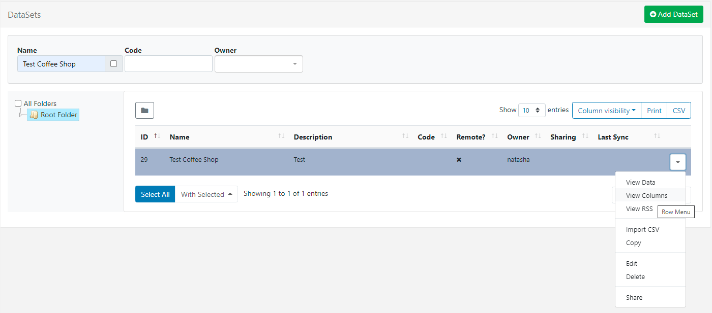
Task: Check the All Folders checkbox
Action: [x=18, y=103]
